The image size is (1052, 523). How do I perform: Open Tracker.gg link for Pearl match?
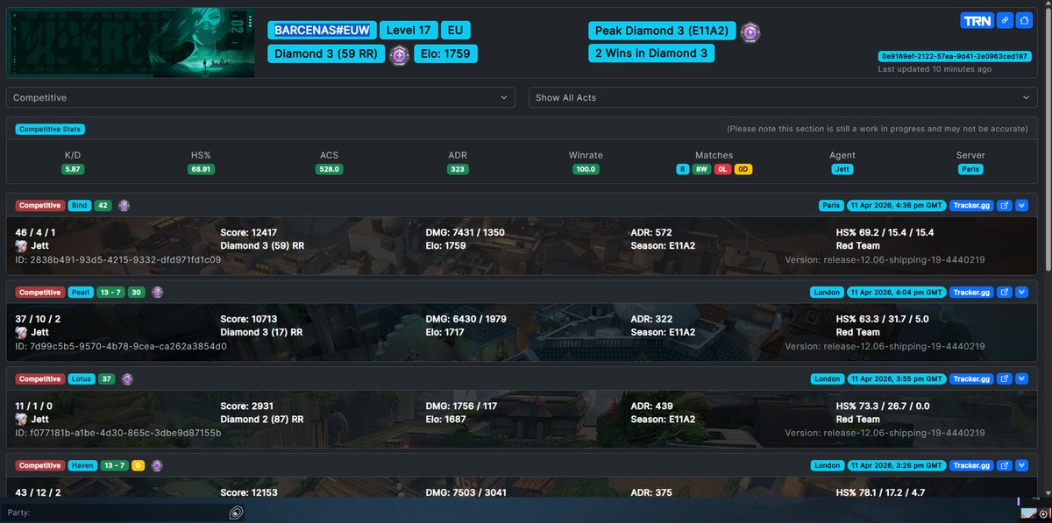click(x=970, y=292)
